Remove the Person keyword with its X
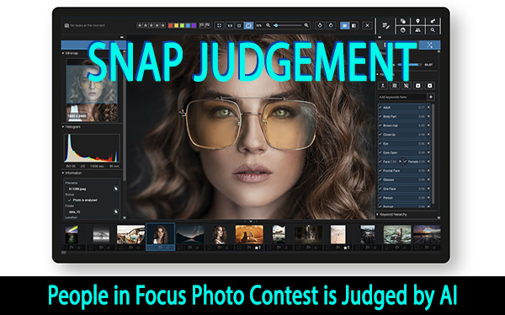 click(428, 198)
